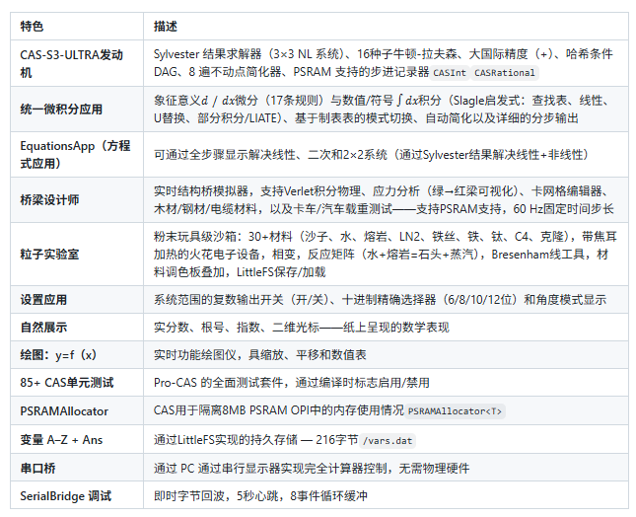Click the 自然展示 row label

click(44, 327)
